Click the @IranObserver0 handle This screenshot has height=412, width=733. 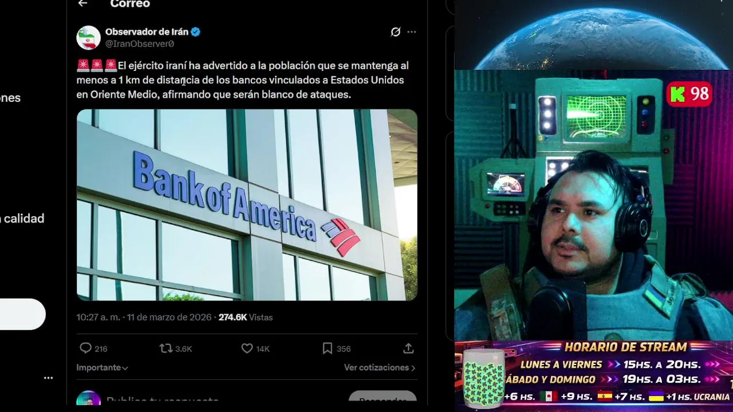(140, 43)
